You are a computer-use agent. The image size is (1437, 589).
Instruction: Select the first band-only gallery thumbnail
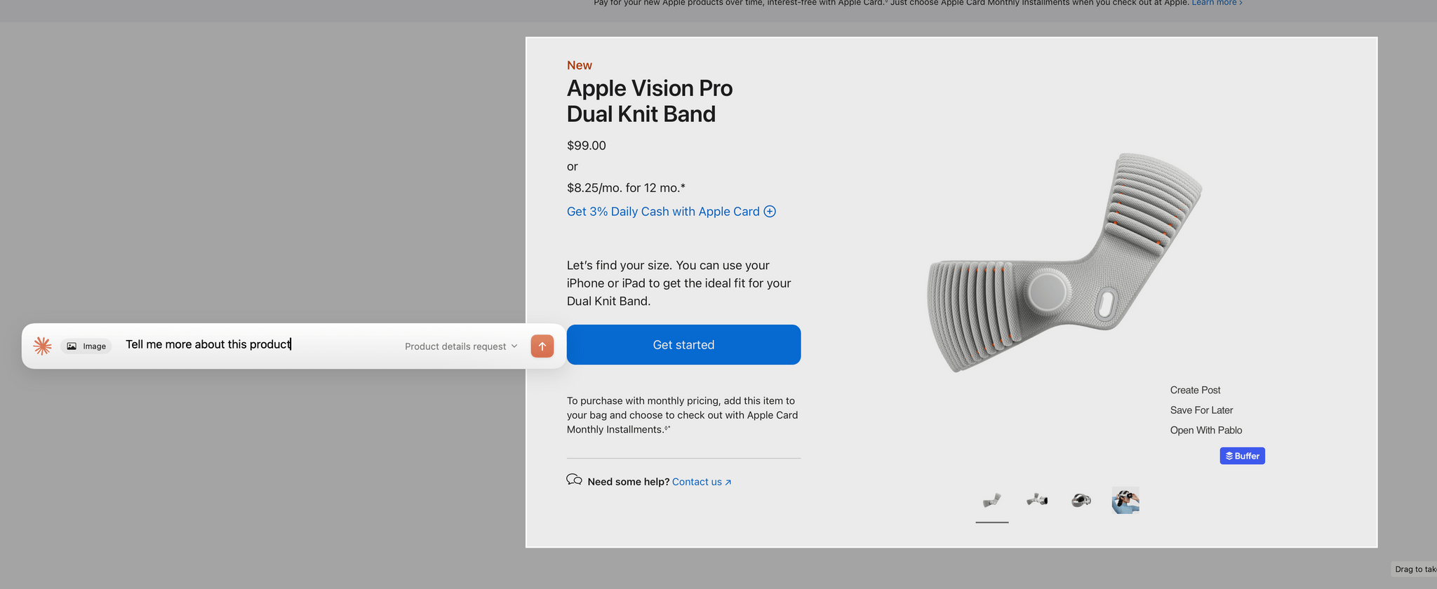991,501
